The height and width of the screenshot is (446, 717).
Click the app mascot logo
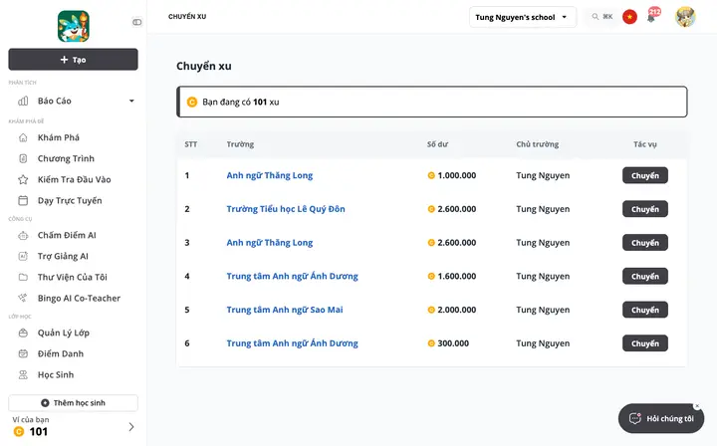73,26
